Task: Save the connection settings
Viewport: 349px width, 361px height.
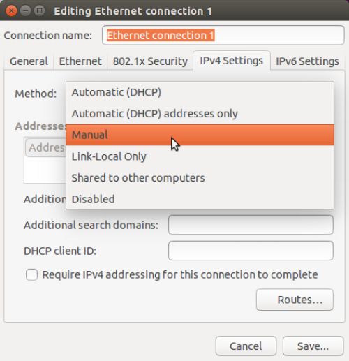Action: [x=313, y=346]
